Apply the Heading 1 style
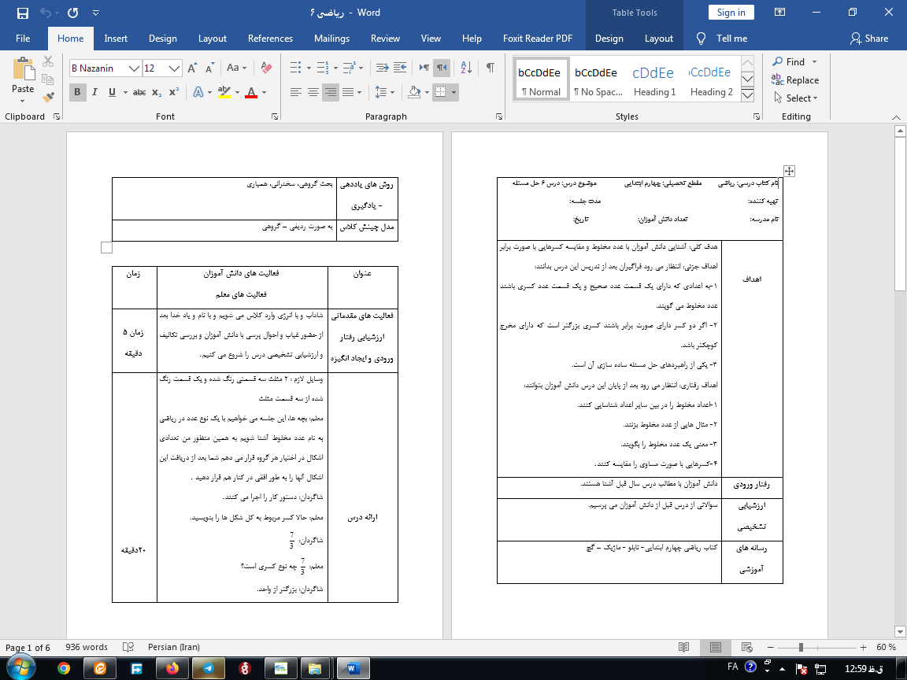 (654, 81)
